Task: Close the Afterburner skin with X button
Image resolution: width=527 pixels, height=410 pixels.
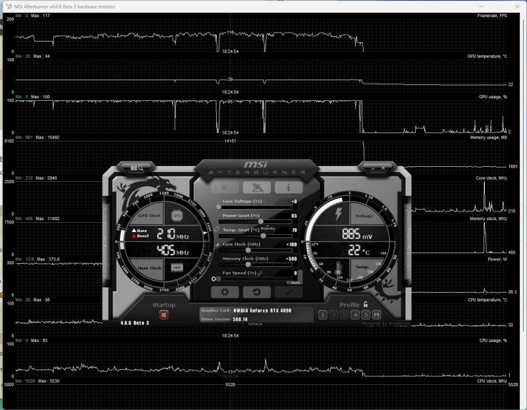Action: coord(383,168)
